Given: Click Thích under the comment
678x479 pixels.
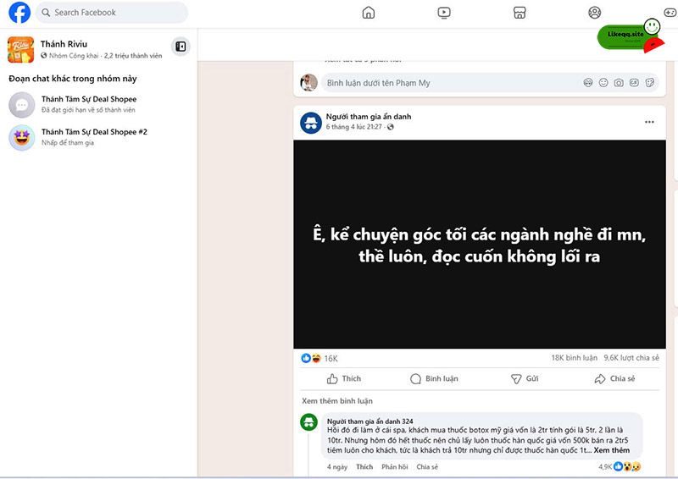Looking at the screenshot, I should [364, 467].
